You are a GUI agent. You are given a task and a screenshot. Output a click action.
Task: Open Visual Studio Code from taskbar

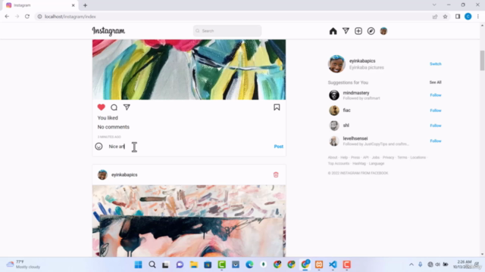coord(333,264)
